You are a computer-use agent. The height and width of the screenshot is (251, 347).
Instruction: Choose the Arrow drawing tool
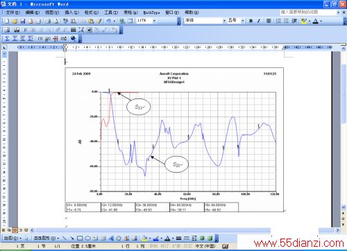(x=72, y=238)
